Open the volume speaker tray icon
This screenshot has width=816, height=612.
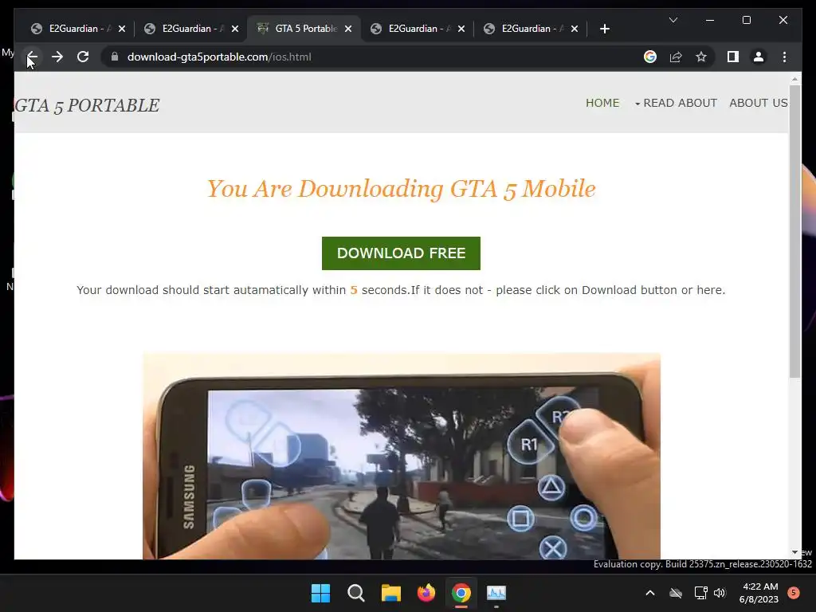pos(720,593)
